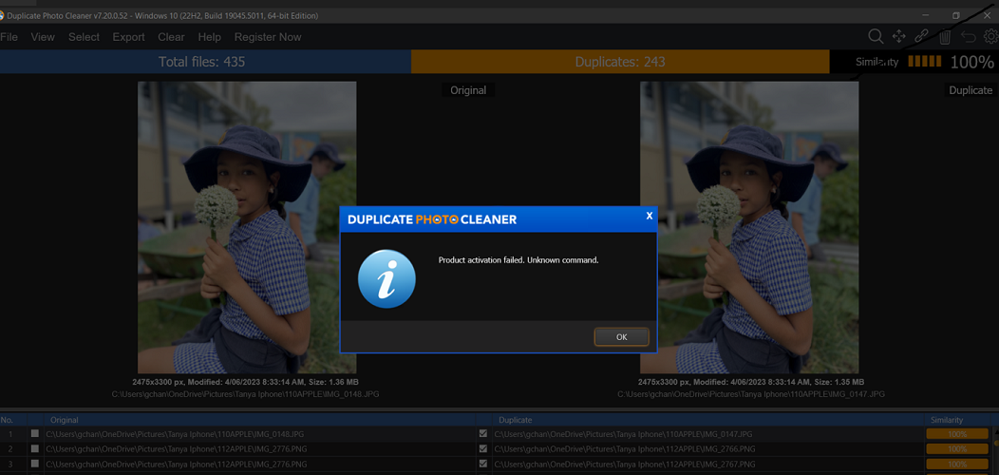Screen dimensions: 999x475
Task: Open the Export menu
Action: point(128,37)
